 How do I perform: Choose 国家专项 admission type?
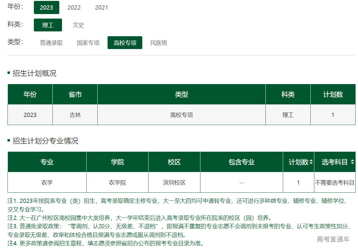(88, 43)
